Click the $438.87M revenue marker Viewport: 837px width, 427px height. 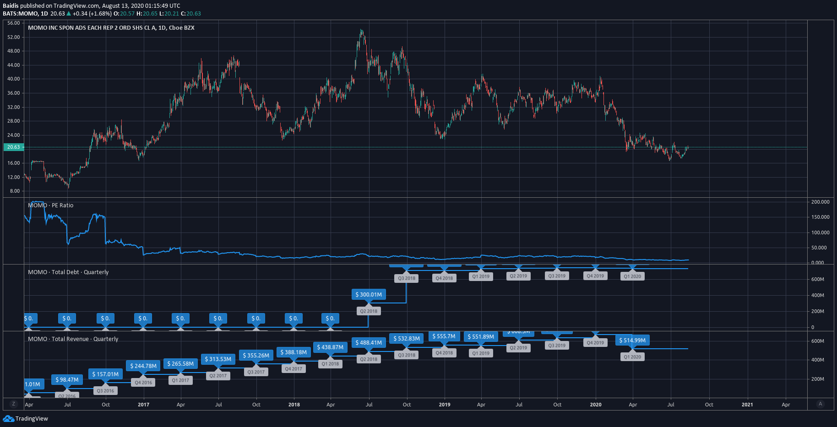click(330, 347)
